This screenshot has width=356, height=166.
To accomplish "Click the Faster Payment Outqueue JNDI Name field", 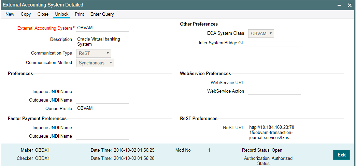I will point(102,136).
